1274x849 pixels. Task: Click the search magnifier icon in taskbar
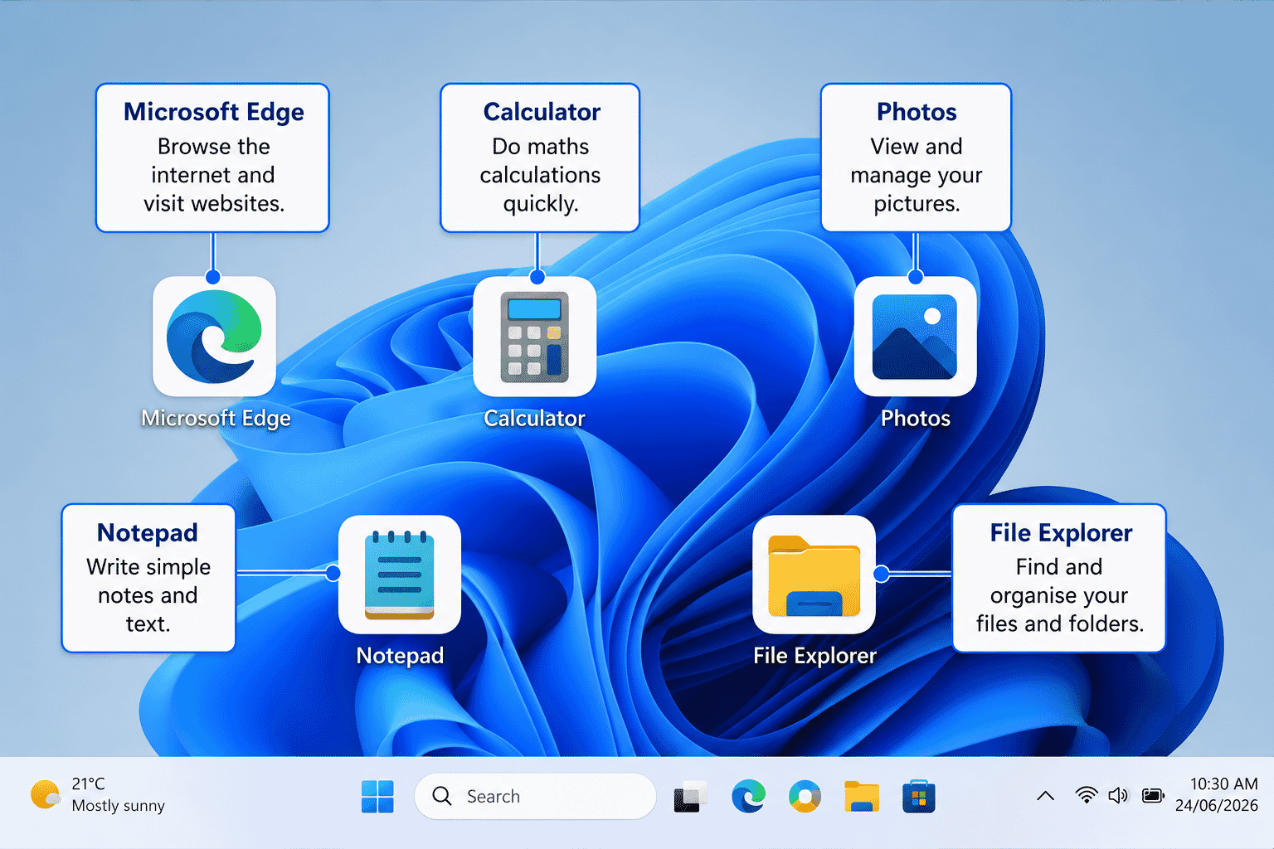[x=442, y=796]
